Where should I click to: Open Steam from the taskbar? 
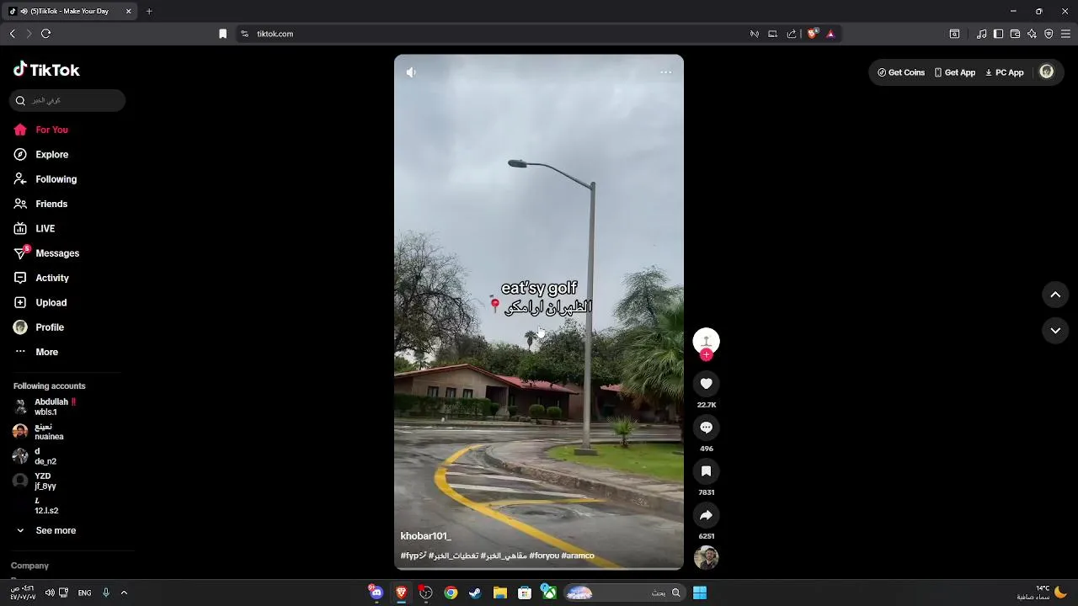coord(475,593)
